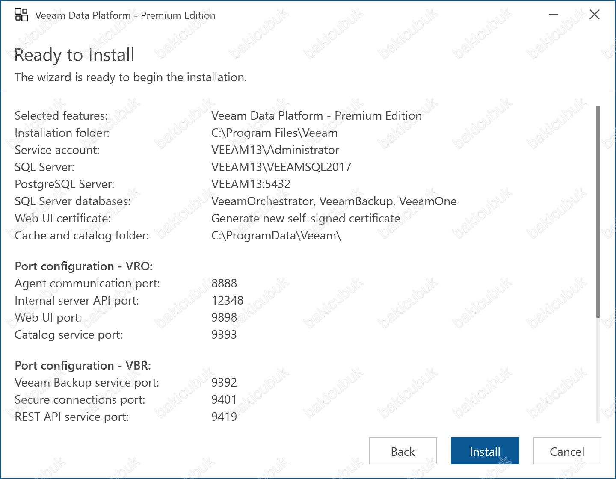Click the Port configuration - VRO heading
The image size is (616, 479).
[83, 266]
